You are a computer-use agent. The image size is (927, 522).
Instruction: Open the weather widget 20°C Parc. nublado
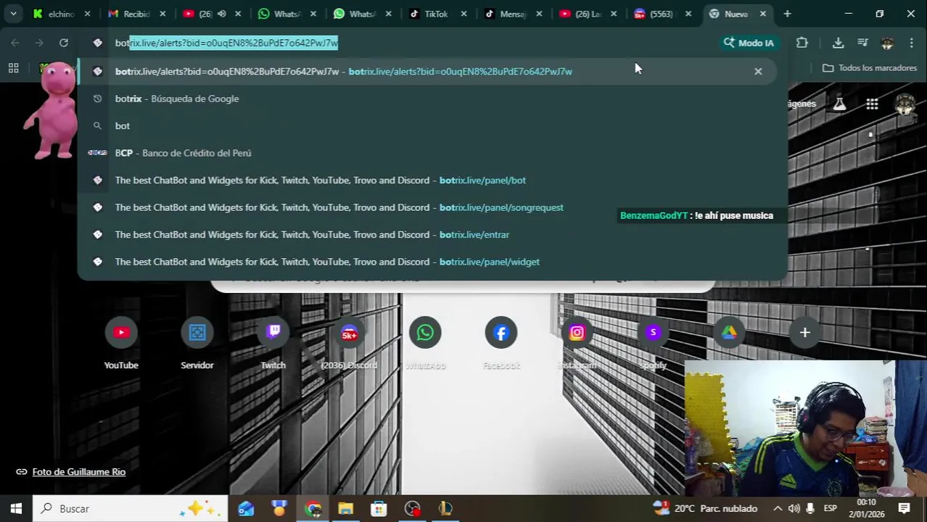point(706,509)
